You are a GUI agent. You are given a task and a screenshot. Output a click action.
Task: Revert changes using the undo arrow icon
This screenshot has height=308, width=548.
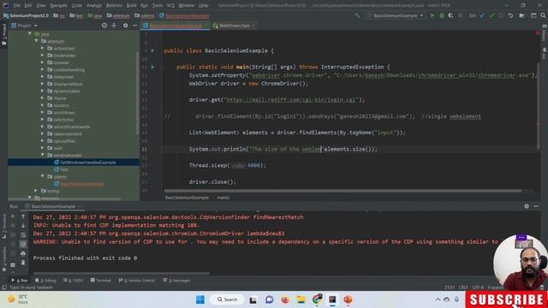coord(510,15)
